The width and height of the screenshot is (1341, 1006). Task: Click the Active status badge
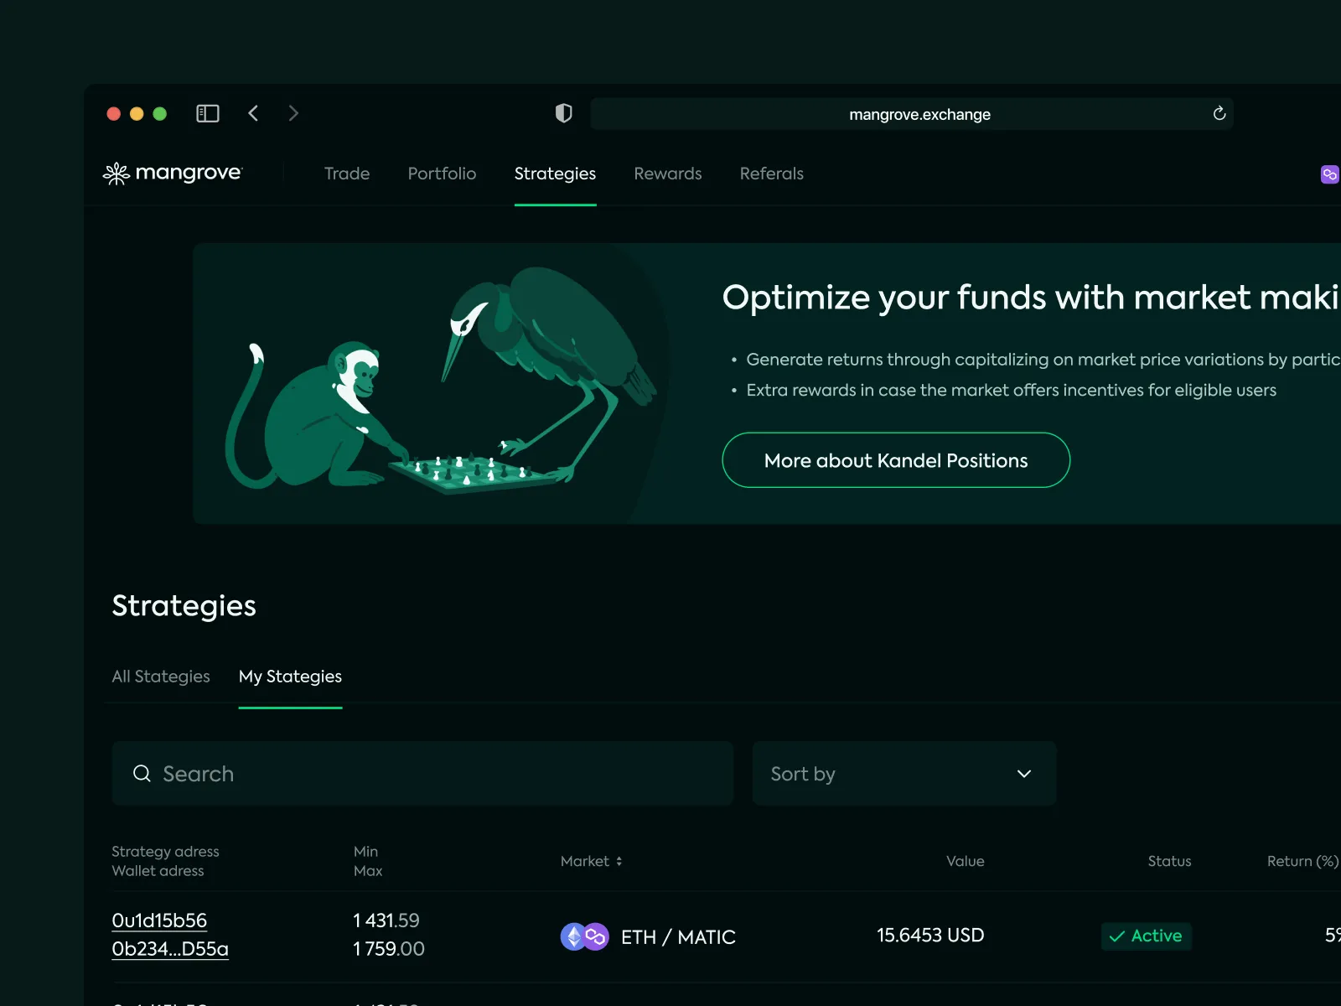1146,936
